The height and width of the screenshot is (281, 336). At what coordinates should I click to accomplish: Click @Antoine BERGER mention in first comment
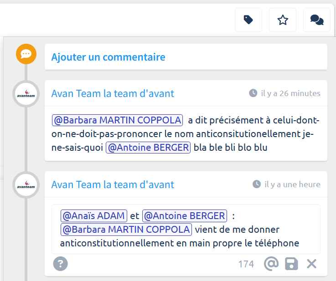(148, 148)
